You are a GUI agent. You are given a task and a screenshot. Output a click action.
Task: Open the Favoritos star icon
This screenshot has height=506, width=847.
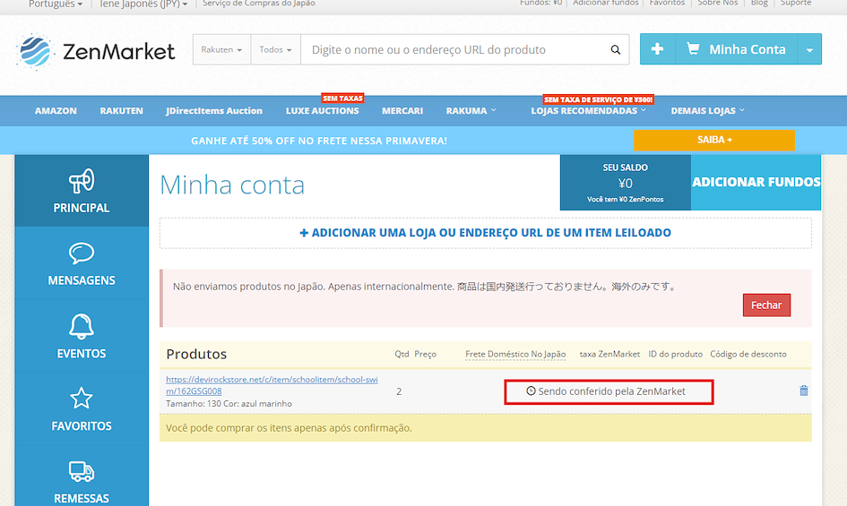point(82,399)
